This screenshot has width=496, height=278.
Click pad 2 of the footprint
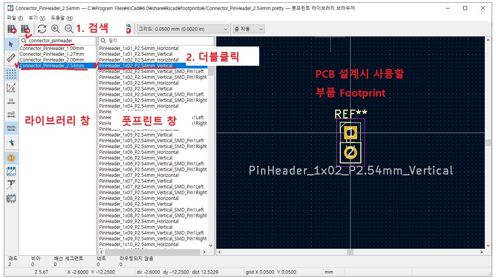tap(350, 153)
